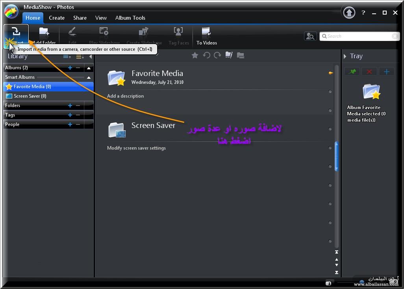This screenshot has height=289, width=404.
Task: Click the star rating icon above albums
Action: [195, 55]
